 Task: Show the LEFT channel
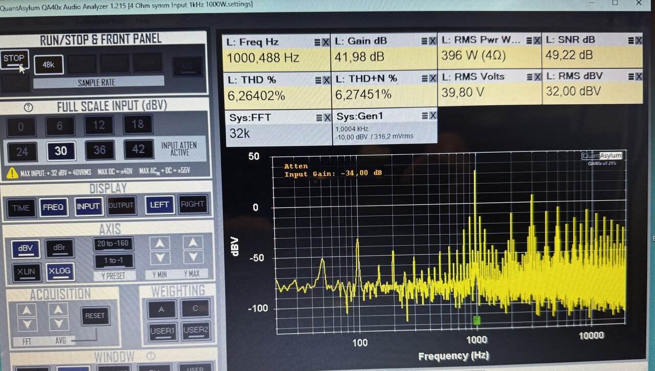159,205
